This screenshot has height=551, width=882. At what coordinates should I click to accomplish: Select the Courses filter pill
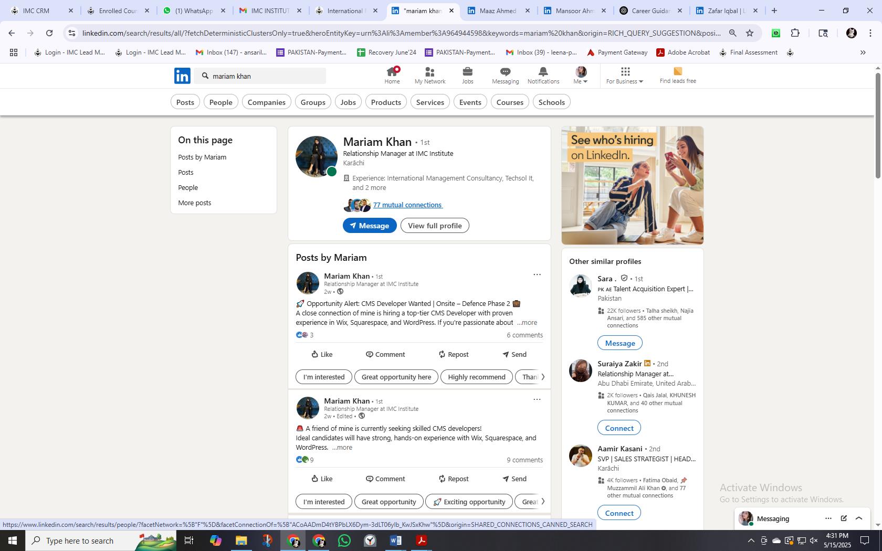point(510,102)
